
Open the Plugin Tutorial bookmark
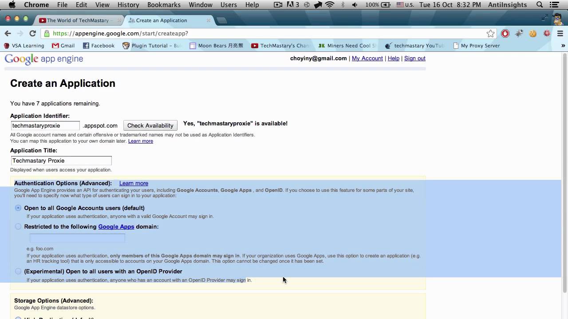(152, 46)
